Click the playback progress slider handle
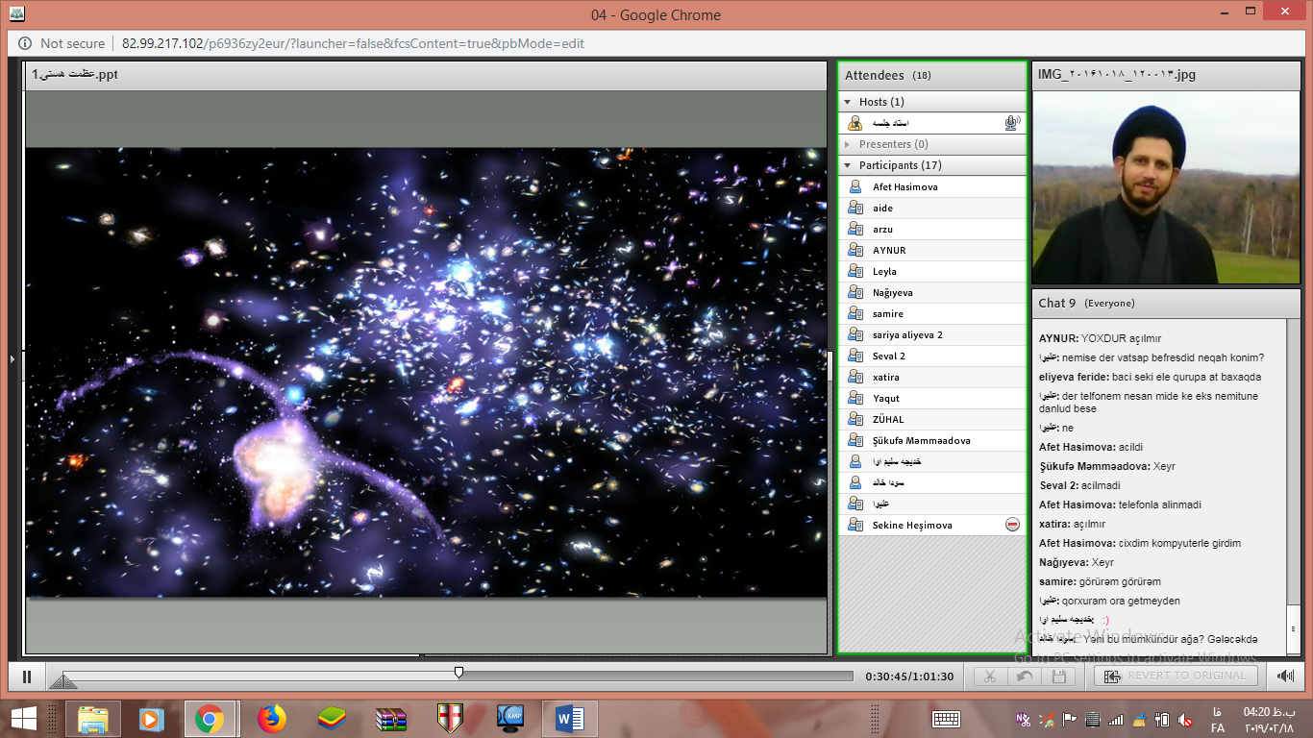1313x738 pixels. 458,672
